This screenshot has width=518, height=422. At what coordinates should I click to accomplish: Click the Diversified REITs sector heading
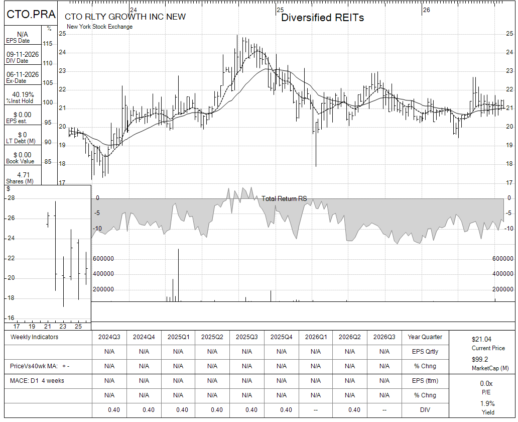coord(322,18)
